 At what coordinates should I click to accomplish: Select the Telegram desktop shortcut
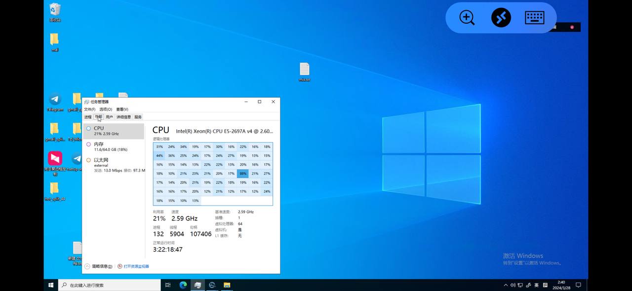point(55,100)
